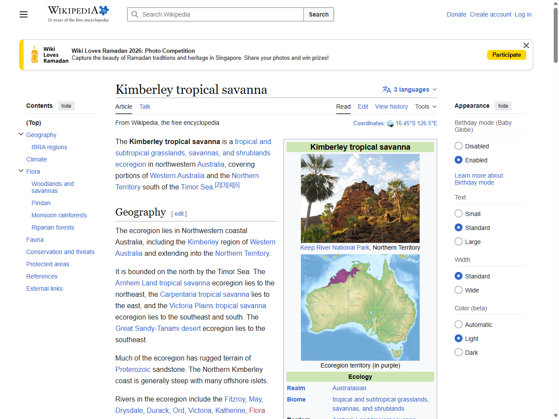Expand the 3 languages dropdown
The image size is (559, 419).
409,89
